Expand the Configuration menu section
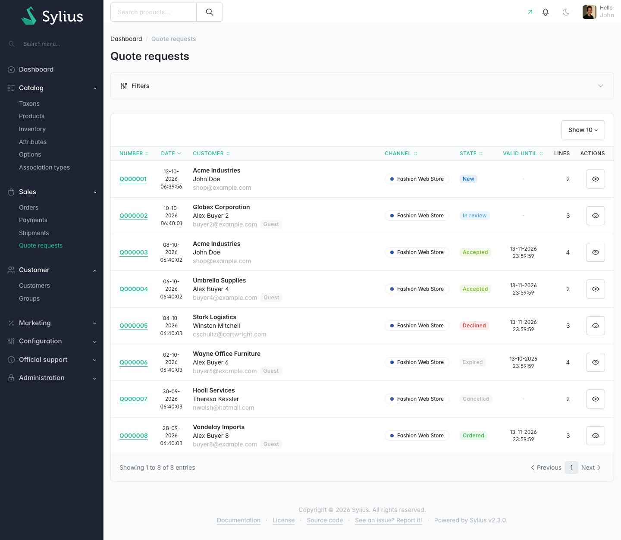Viewport: 621px width, 540px height. (52, 341)
